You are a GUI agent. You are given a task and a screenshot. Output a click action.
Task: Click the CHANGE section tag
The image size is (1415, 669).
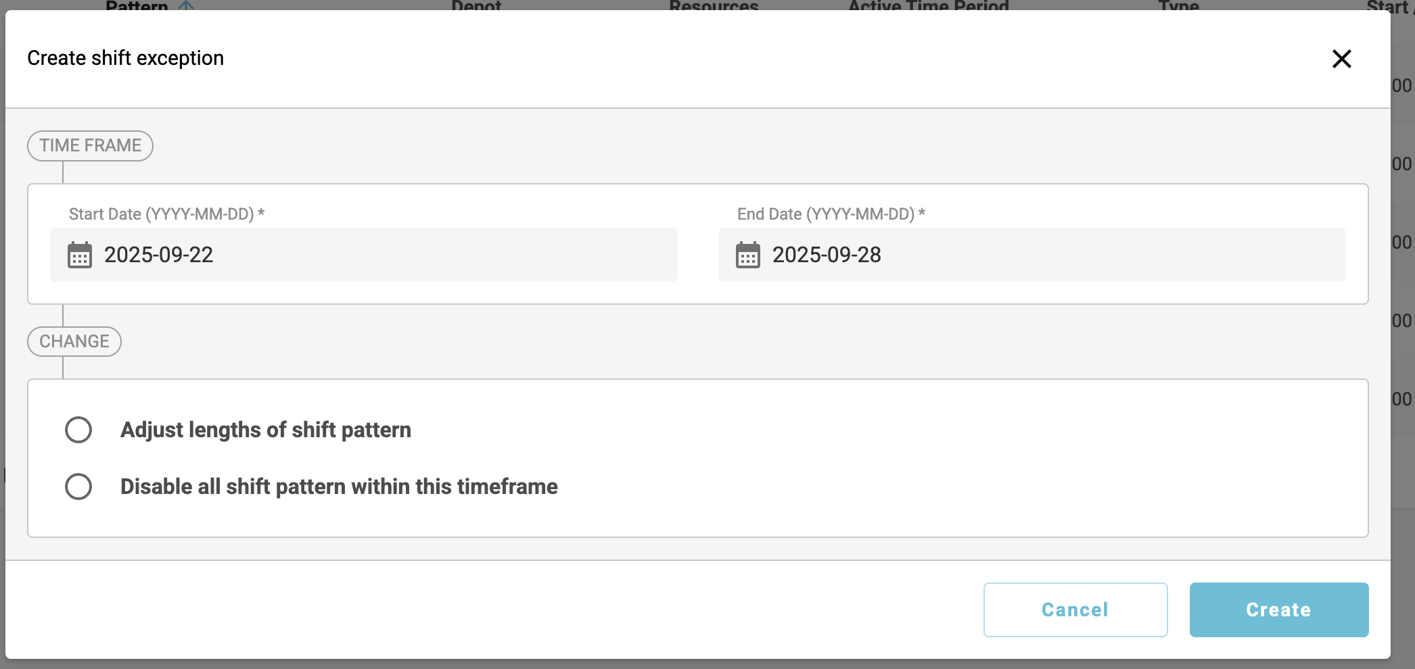pos(74,341)
